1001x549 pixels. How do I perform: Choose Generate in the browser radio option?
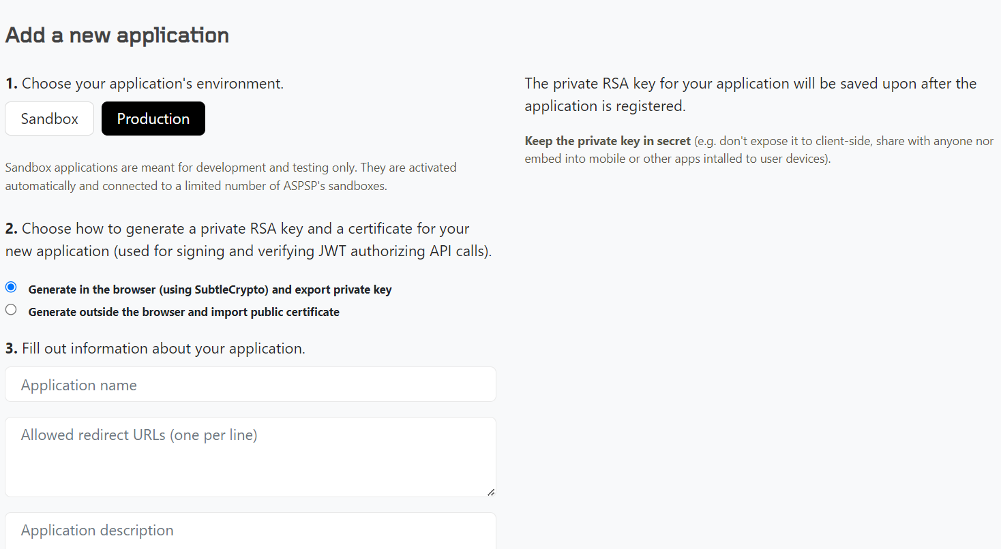(11, 287)
